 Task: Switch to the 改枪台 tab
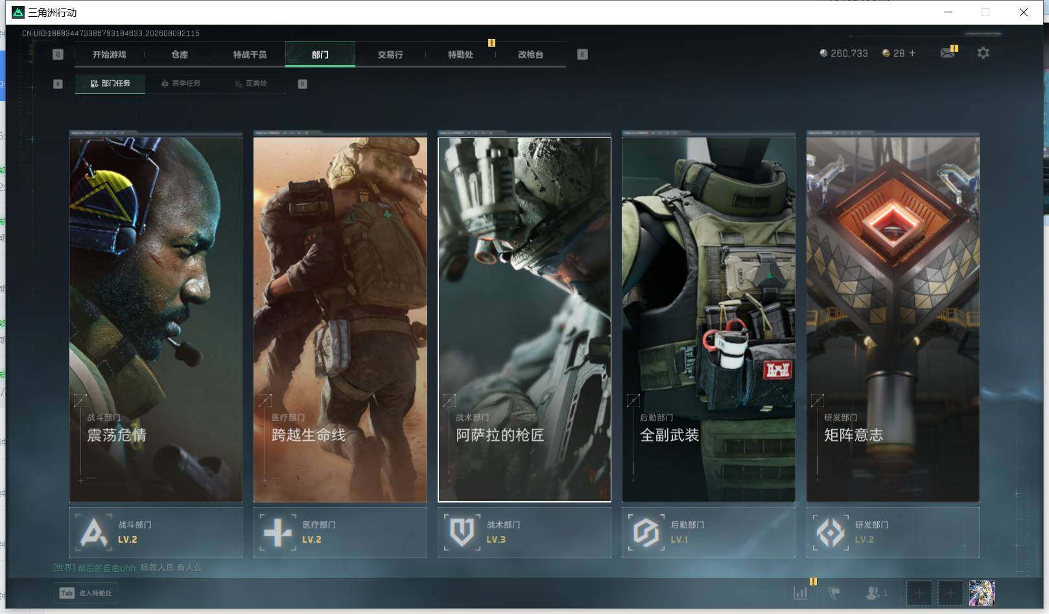[530, 54]
